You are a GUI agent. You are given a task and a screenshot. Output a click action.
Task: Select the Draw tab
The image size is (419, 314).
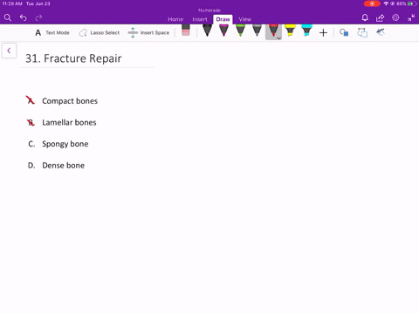coord(223,19)
